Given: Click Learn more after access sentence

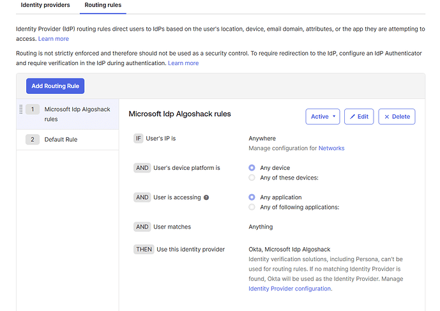Looking at the screenshot, I should (x=54, y=39).
